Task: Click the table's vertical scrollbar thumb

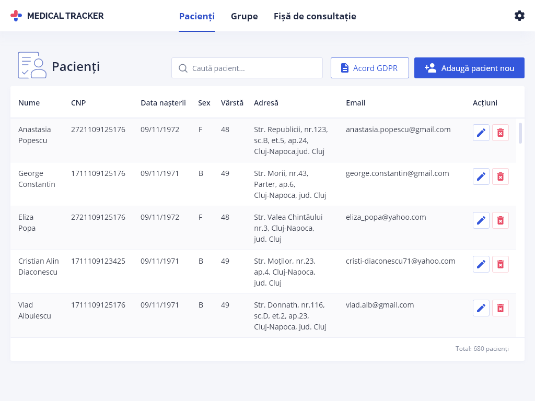Action: [x=520, y=133]
